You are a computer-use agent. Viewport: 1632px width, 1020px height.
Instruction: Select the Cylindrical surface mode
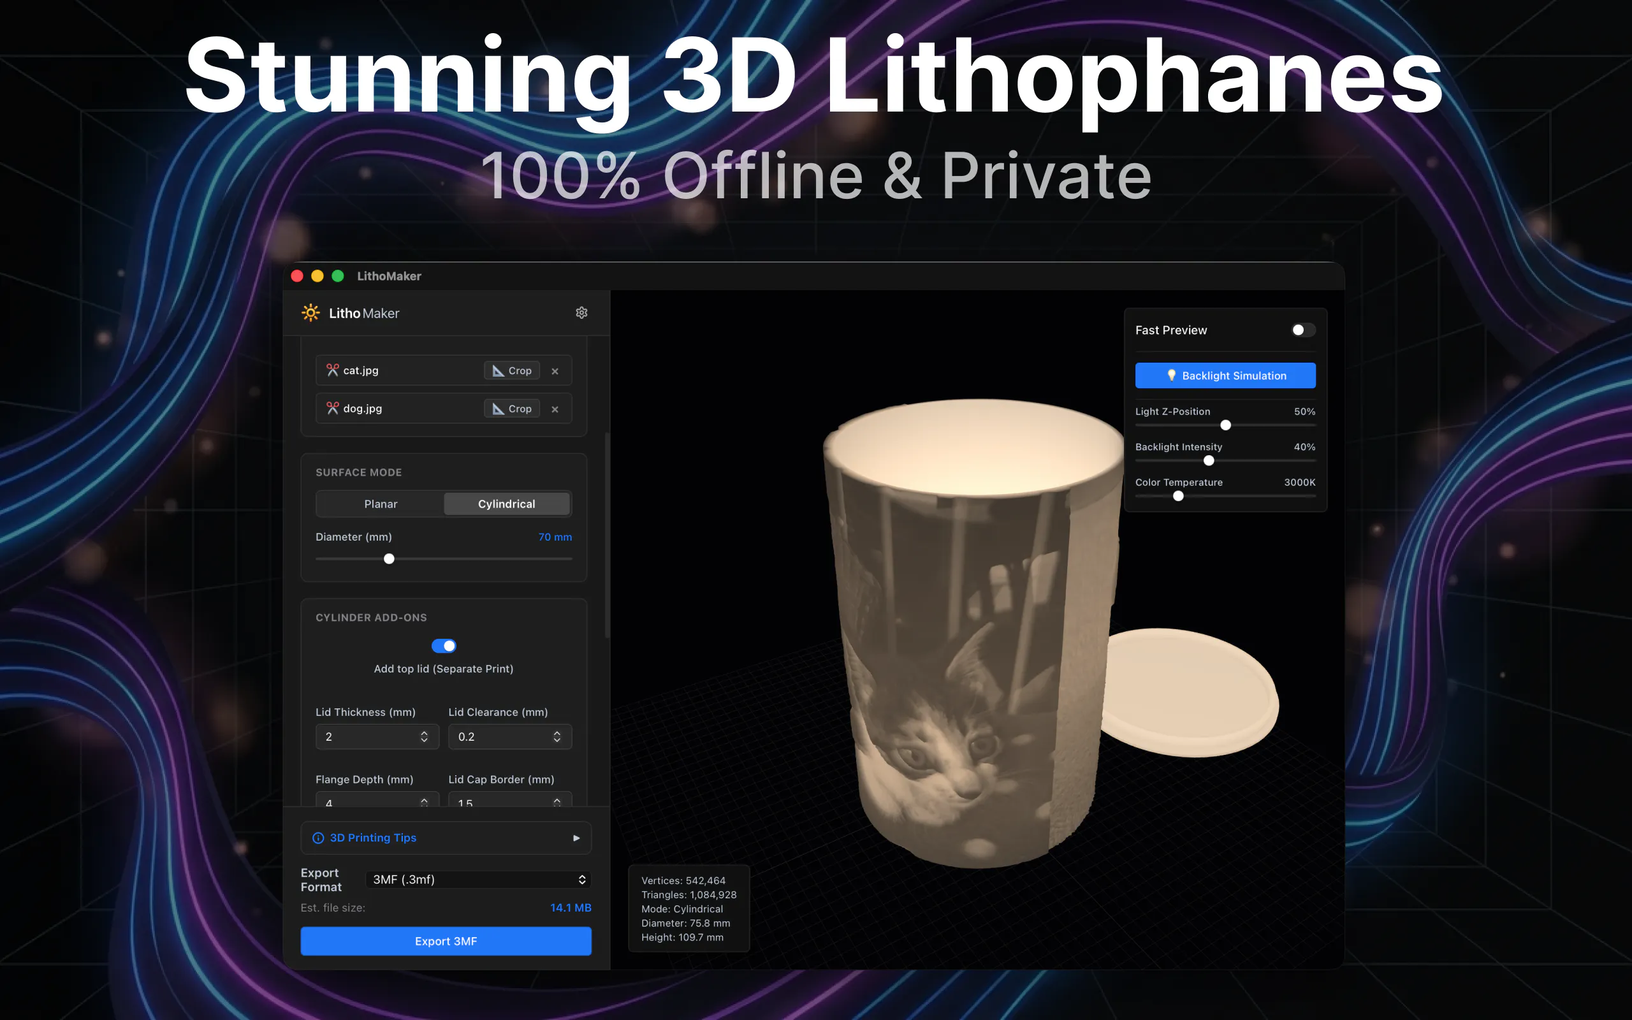click(x=506, y=504)
